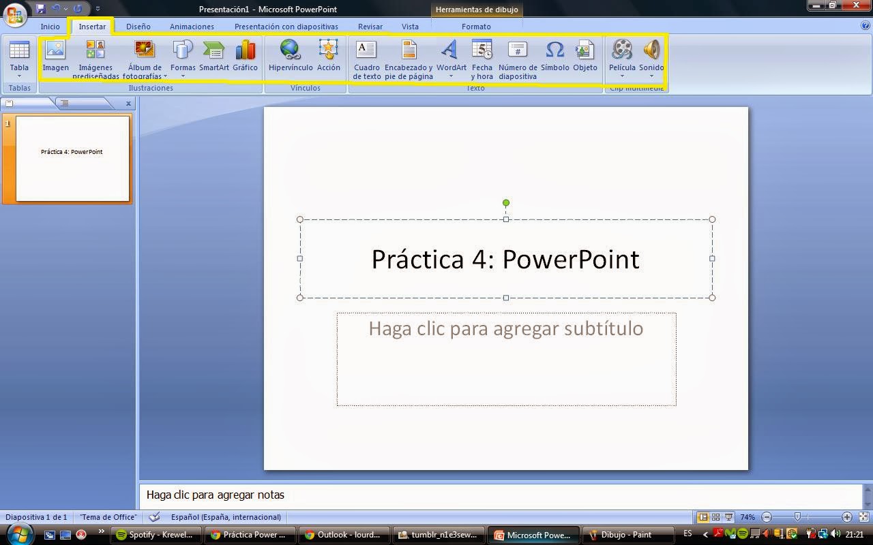Start slide show view from status bar

coord(729,517)
